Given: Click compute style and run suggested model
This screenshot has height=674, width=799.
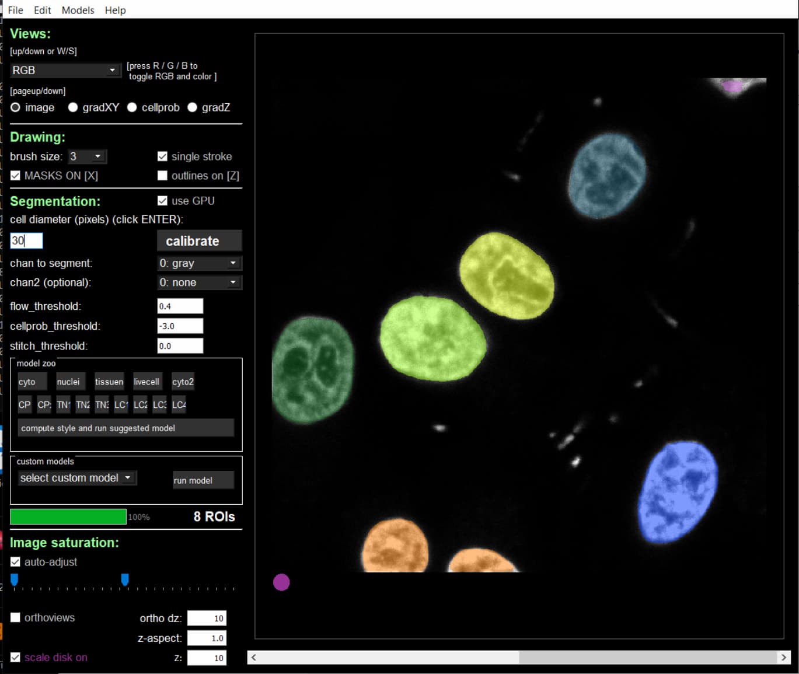Looking at the screenshot, I should click(125, 428).
